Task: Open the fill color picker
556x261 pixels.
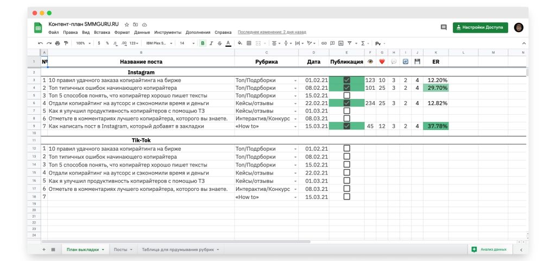Action: [x=239, y=43]
